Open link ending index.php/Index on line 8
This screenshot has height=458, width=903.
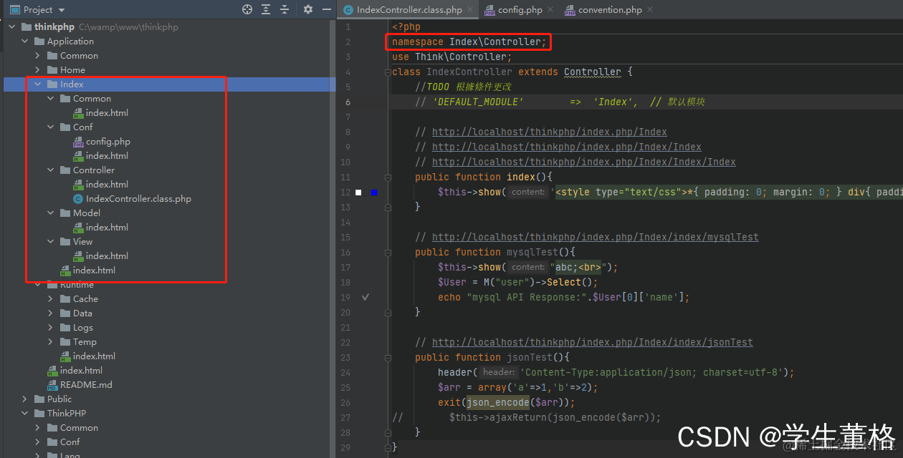(550, 132)
